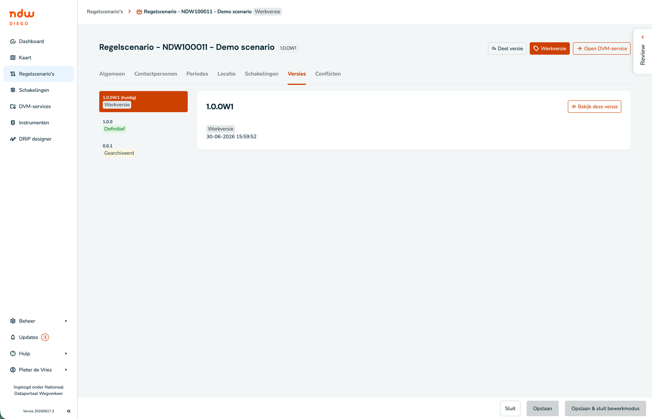
Task: Expand the Hulp submenu arrow
Action: click(x=66, y=354)
